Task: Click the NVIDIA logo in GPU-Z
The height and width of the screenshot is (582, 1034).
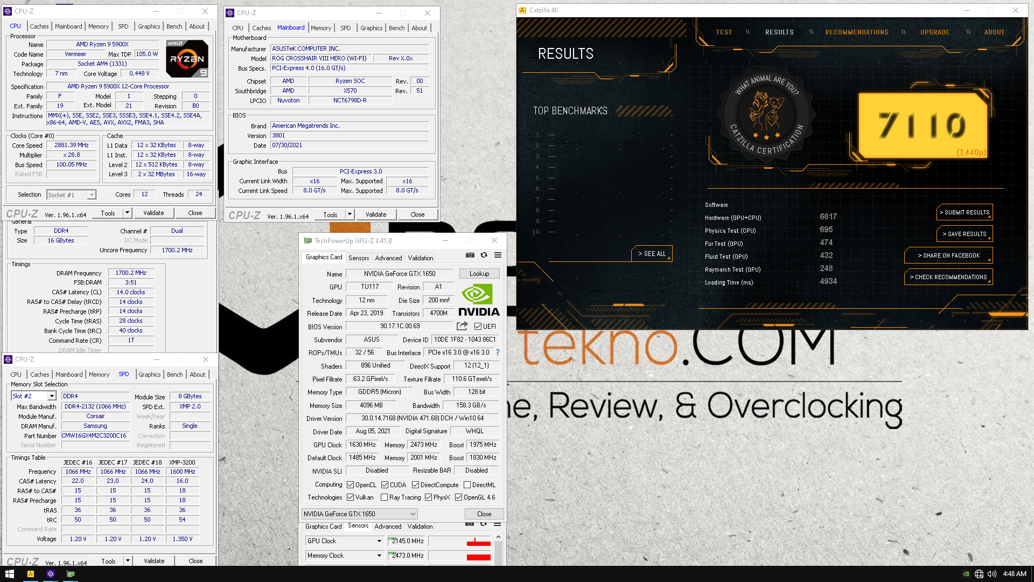Action: (x=479, y=300)
